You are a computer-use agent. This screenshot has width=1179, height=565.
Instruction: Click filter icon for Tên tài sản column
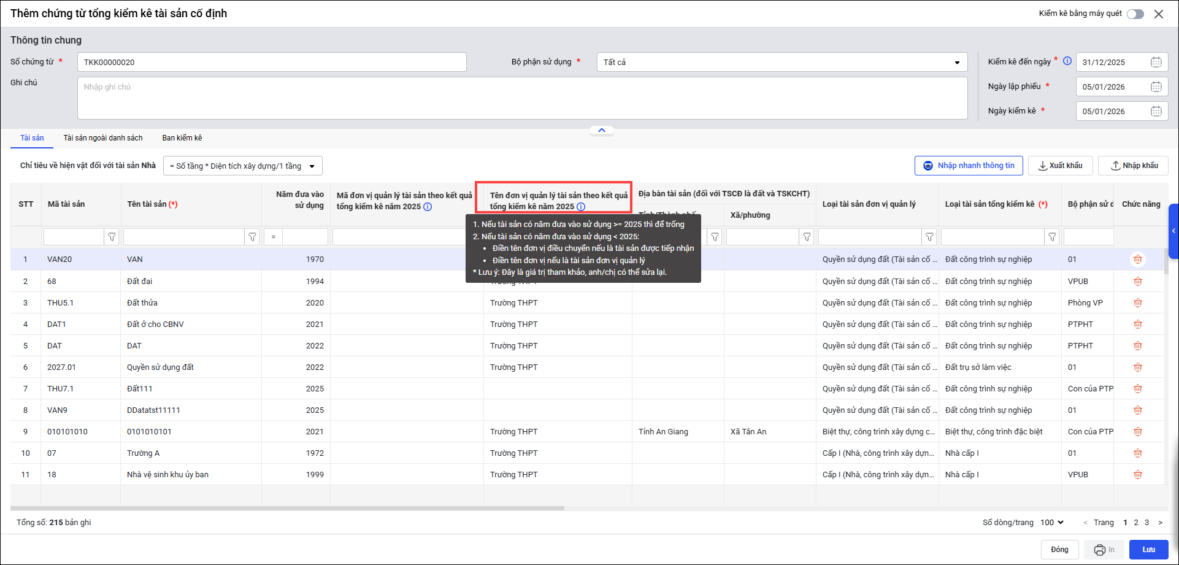[x=252, y=237]
